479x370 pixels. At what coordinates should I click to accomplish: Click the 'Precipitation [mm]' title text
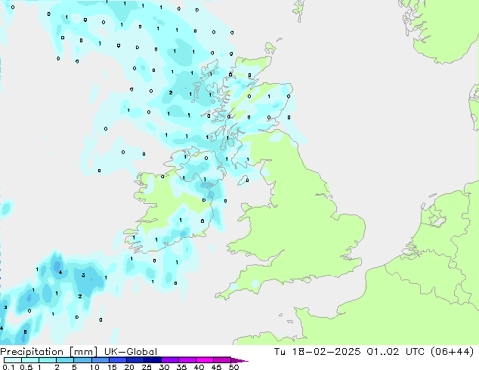[48, 352]
